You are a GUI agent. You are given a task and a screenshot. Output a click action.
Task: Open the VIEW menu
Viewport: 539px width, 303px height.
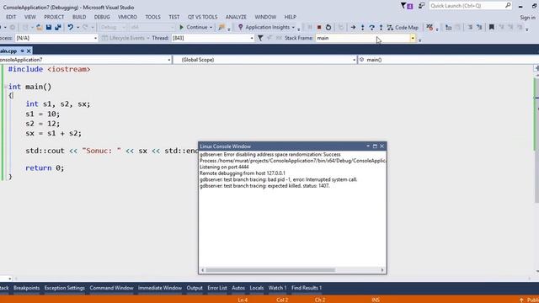(30, 17)
